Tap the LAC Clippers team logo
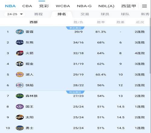Viewport: 151px width, 133px height. (20, 85)
